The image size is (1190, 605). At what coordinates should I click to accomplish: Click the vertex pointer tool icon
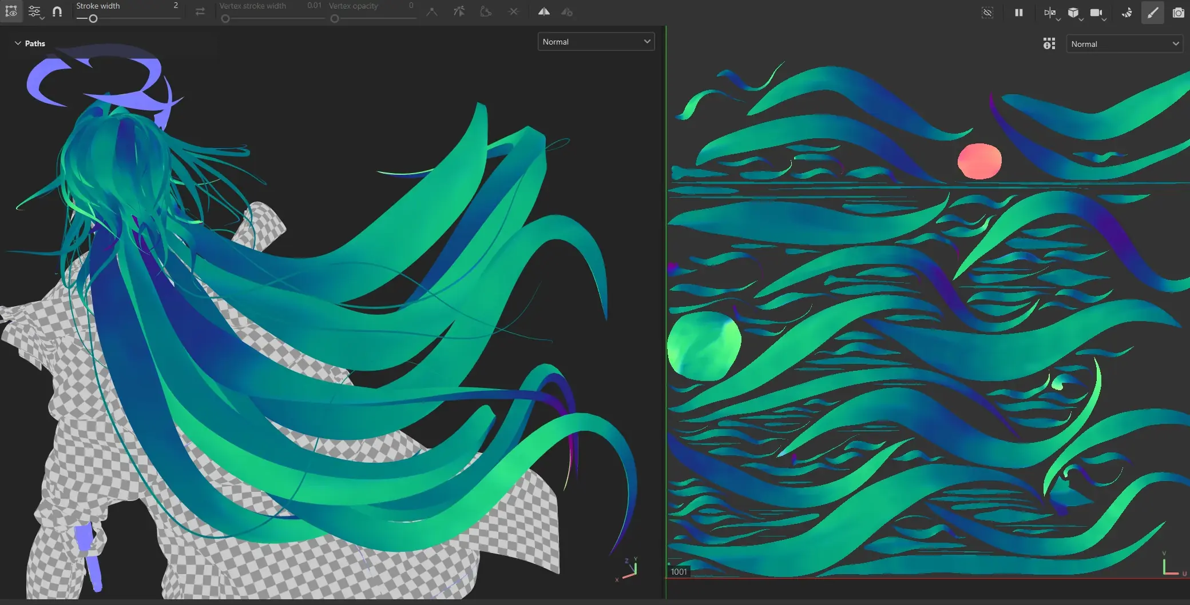459,11
